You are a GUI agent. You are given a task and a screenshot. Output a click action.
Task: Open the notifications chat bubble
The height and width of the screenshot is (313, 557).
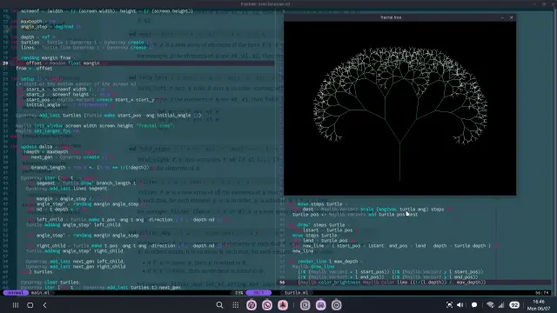pyautogui.click(x=474, y=305)
